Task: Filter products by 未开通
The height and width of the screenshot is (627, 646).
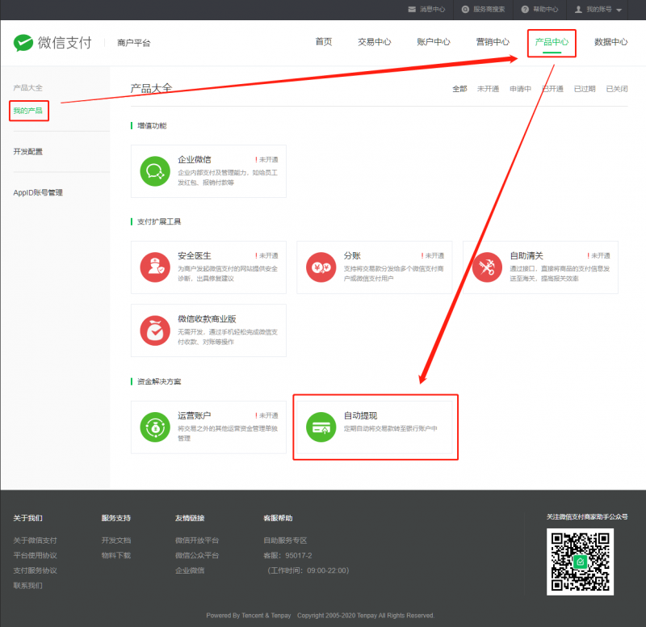Action: (x=489, y=89)
